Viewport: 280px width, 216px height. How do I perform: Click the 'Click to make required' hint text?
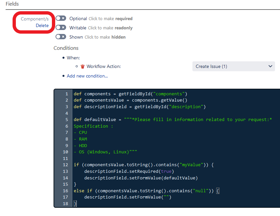(x=110, y=18)
